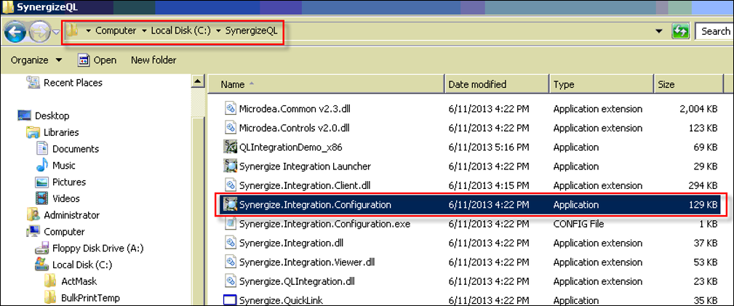Screen dimensions: 734x306
Task: Click the Recent Places icon
Action: [33, 82]
